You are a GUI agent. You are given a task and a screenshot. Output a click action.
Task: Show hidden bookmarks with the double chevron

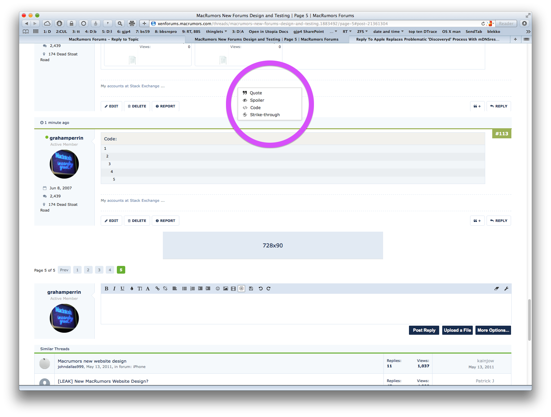pos(528,32)
